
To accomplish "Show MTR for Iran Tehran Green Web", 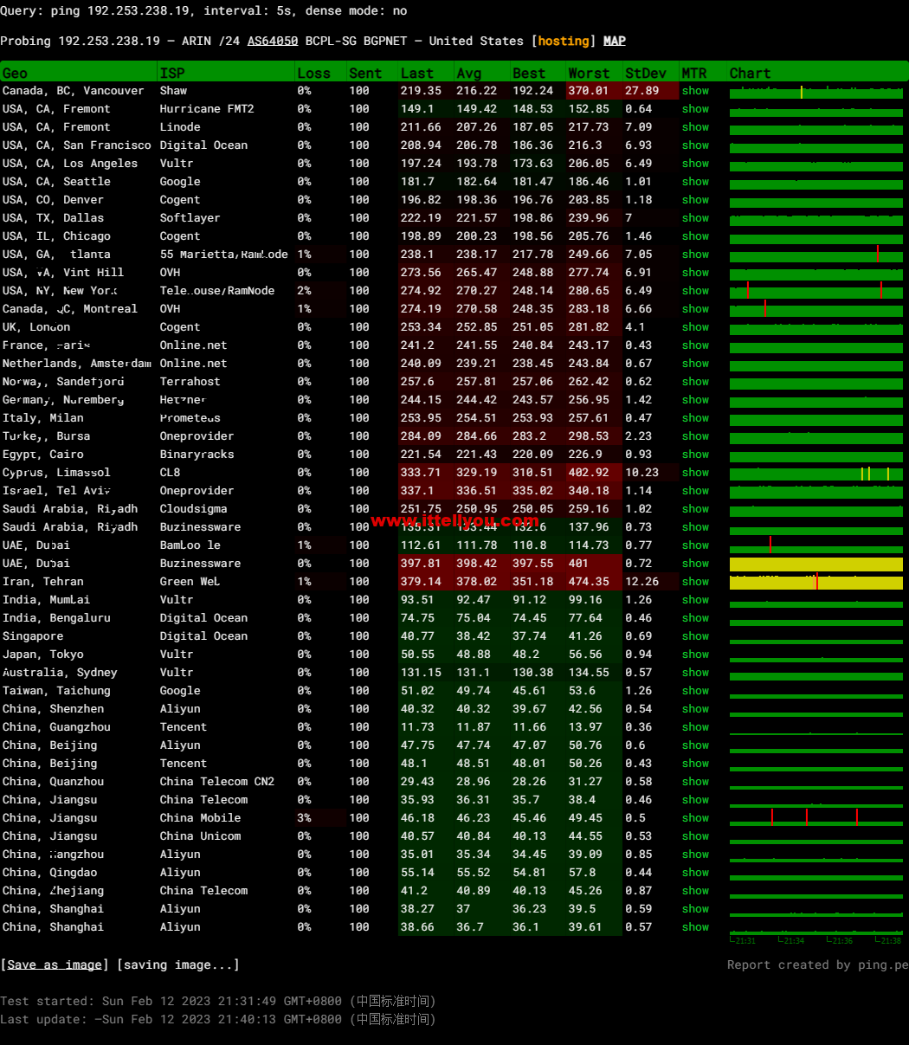I will (695, 582).
